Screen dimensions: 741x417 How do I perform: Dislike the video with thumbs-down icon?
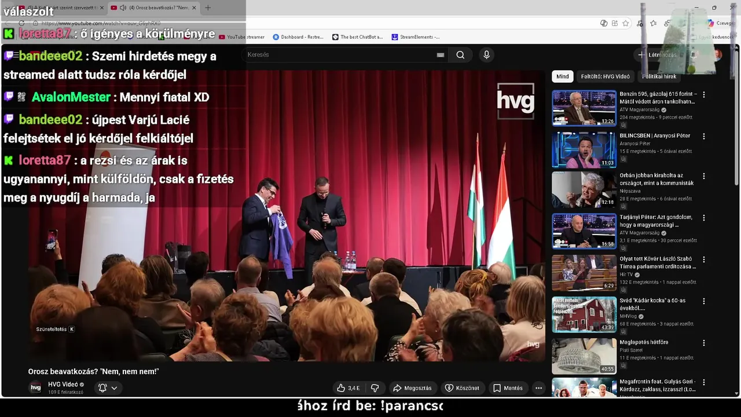click(x=375, y=388)
